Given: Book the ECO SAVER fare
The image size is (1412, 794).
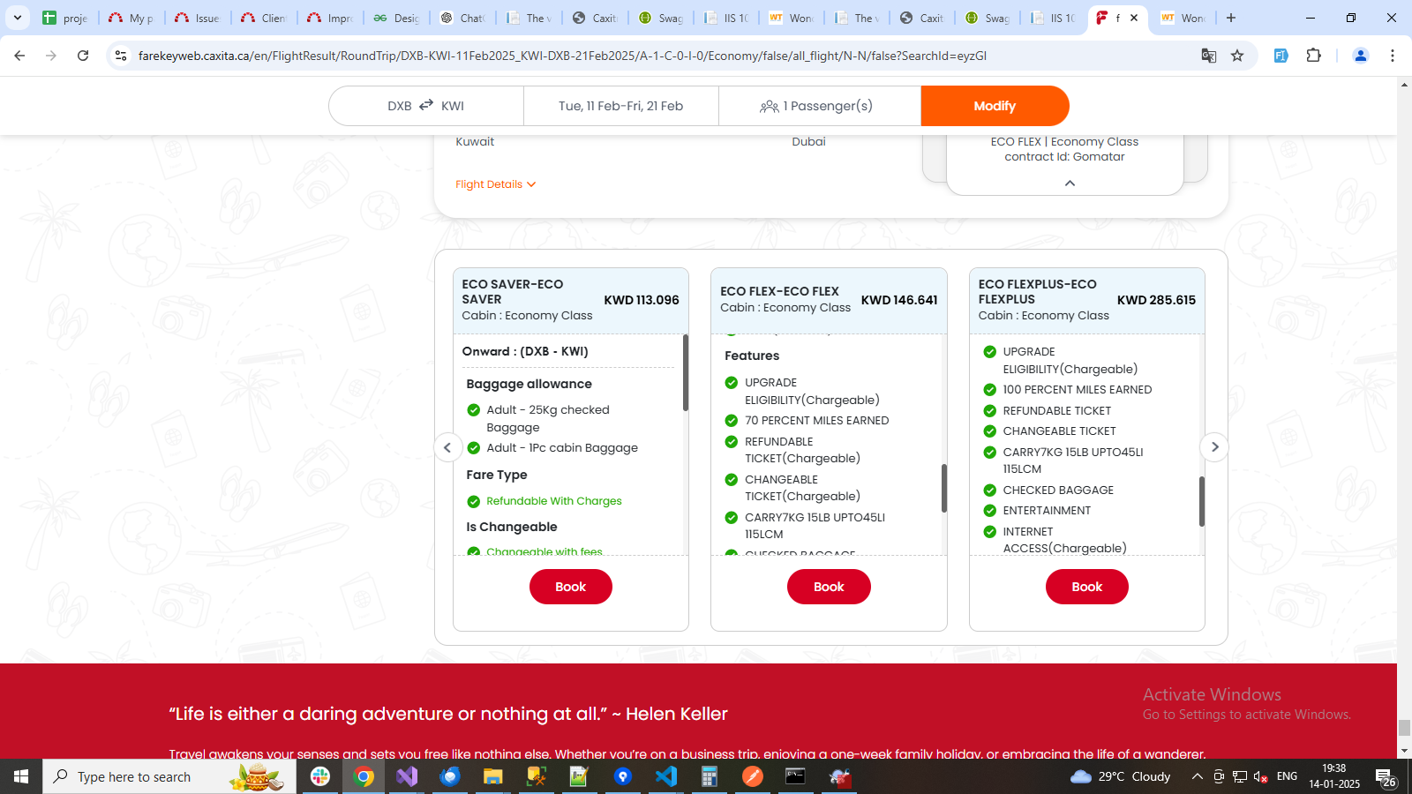Looking at the screenshot, I should tap(570, 586).
